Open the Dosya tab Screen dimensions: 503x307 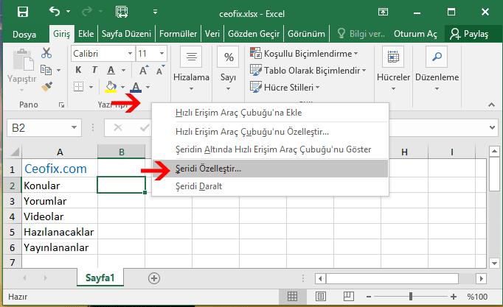(x=24, y=35)
